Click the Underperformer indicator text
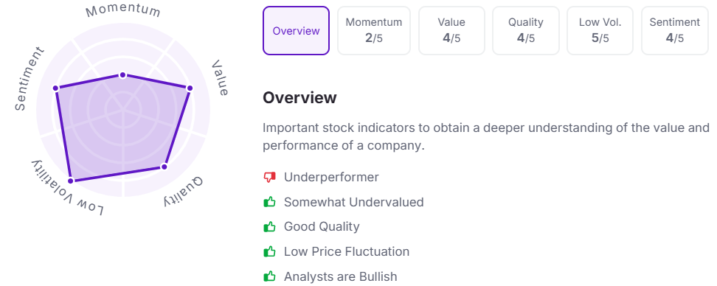Screen dimensions: 717x286 [331, 177]
